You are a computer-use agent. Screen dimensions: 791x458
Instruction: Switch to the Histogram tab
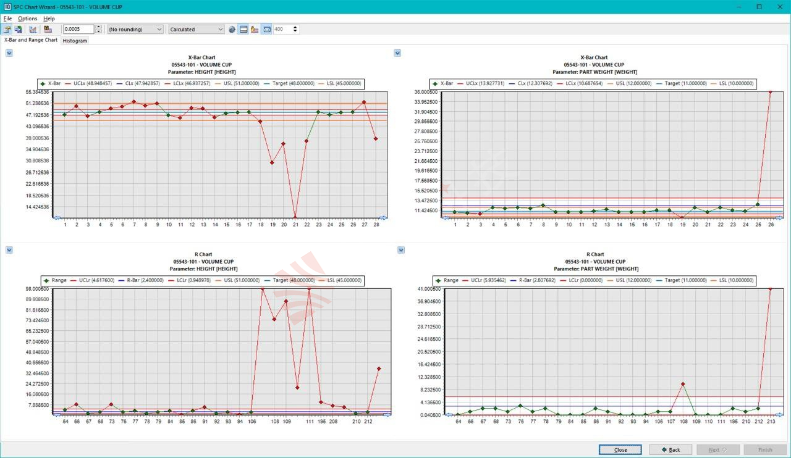point(75,41)
